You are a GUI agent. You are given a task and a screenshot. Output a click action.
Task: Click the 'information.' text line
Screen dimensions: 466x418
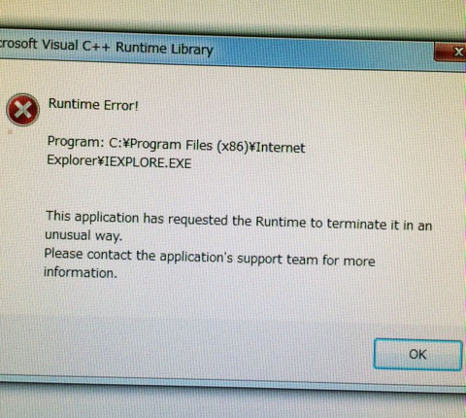click(x=81, y=272)
